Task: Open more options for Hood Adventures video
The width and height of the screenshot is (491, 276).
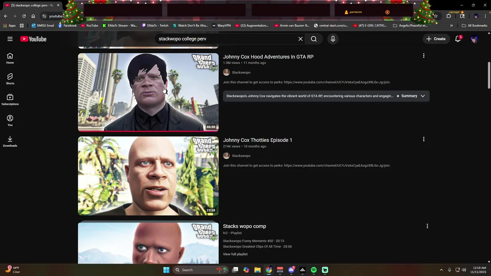Action: (423, 56)
